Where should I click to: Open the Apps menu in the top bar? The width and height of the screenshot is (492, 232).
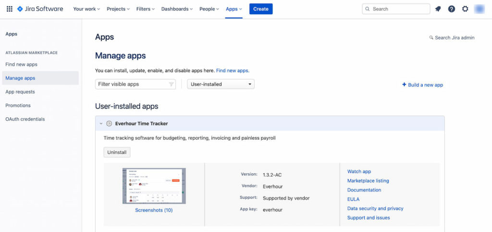(234, 9)
